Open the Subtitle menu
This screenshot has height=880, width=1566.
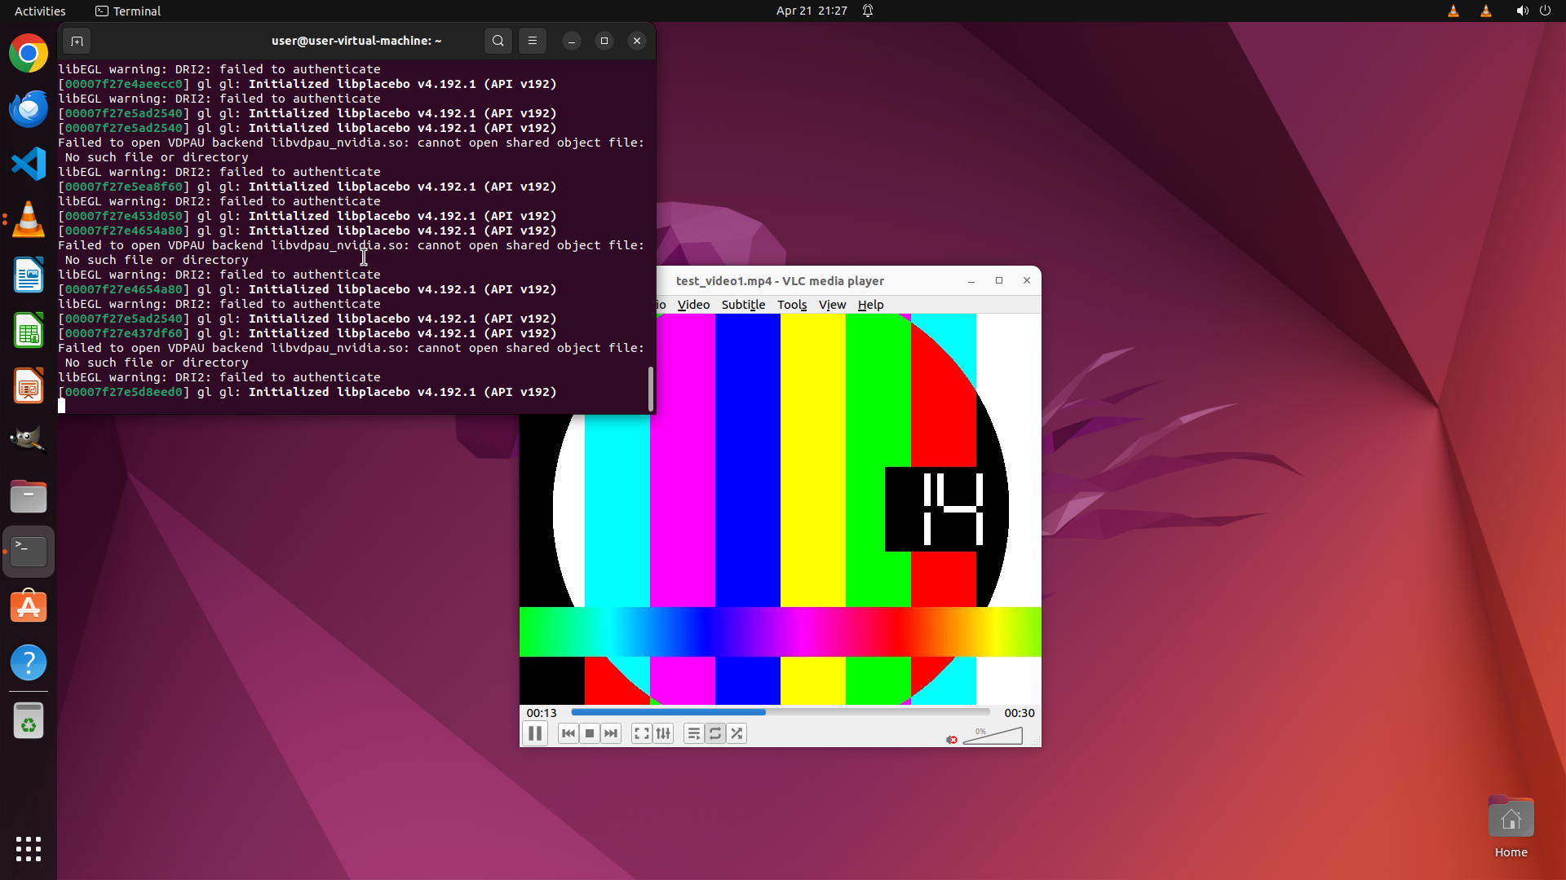click(743, 305)
